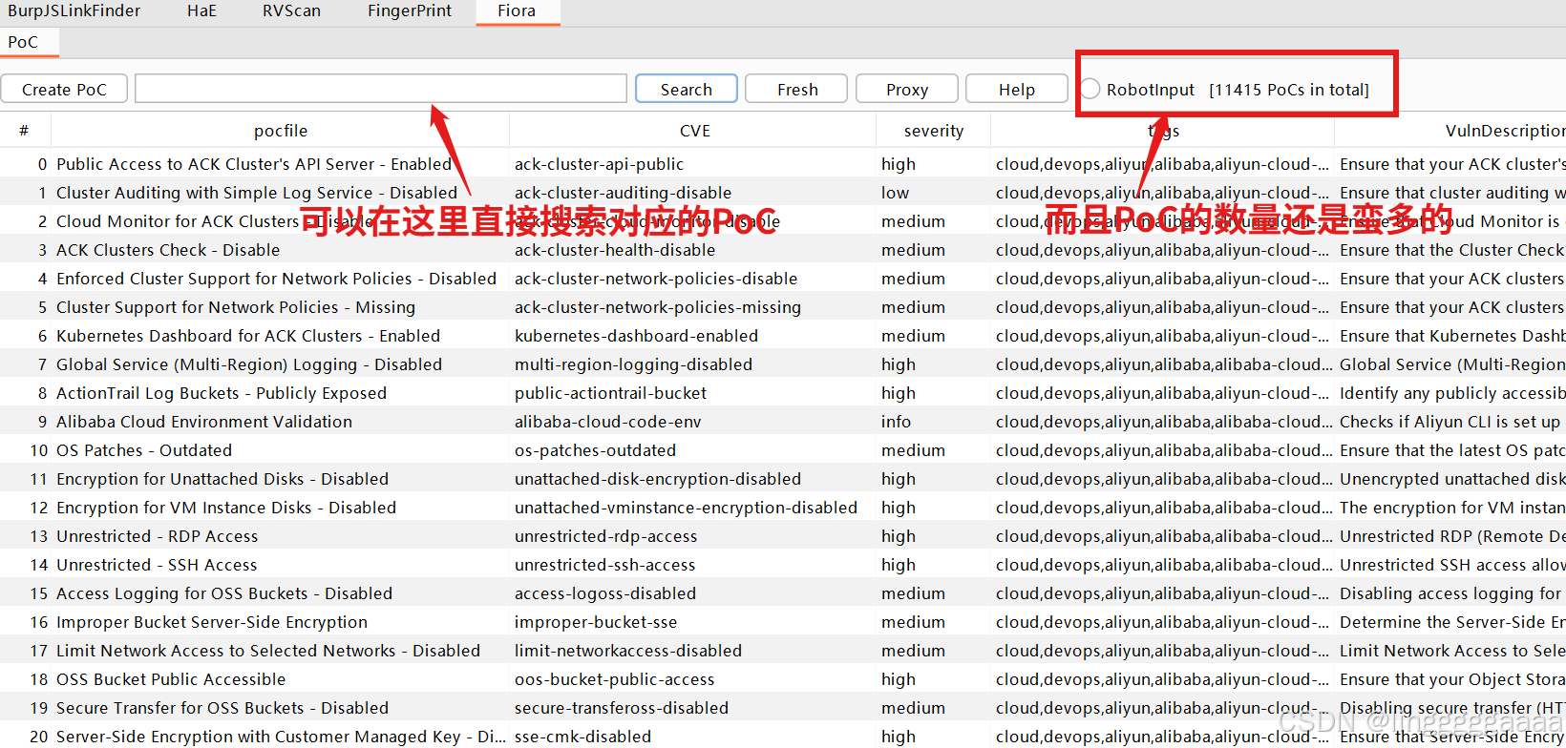Focus the PoC search input field
Image resolution: width=1566 pixels, height=748 pixels.
pos(381,89)
